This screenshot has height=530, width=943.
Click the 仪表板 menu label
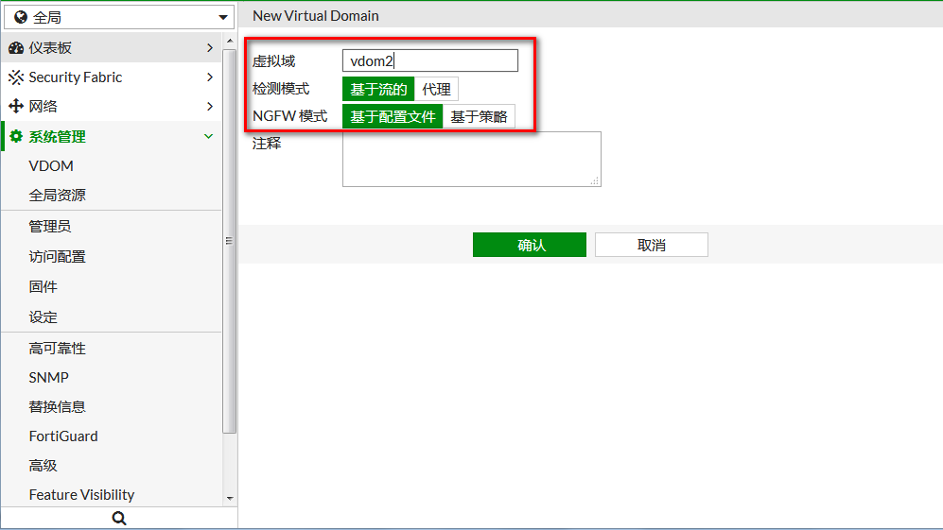tap(50, 48)
